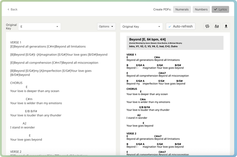Click '[E]Beyond all comprehension' in editor

click(54, 63)
